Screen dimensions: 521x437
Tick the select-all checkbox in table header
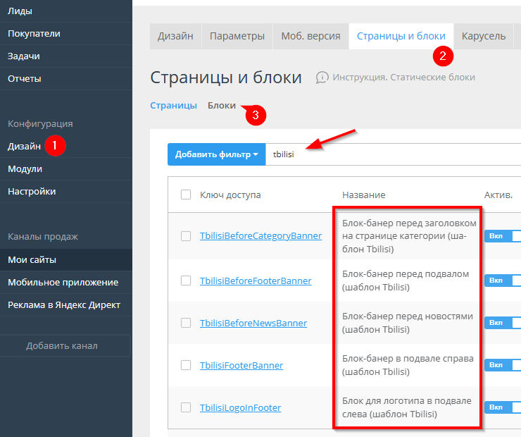[186, 195]
